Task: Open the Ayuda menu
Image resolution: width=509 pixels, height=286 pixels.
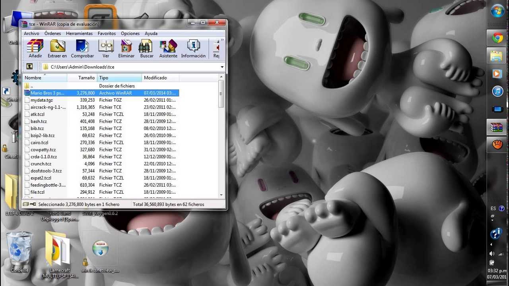Action: pyautogui.click(x=151, y=33)
